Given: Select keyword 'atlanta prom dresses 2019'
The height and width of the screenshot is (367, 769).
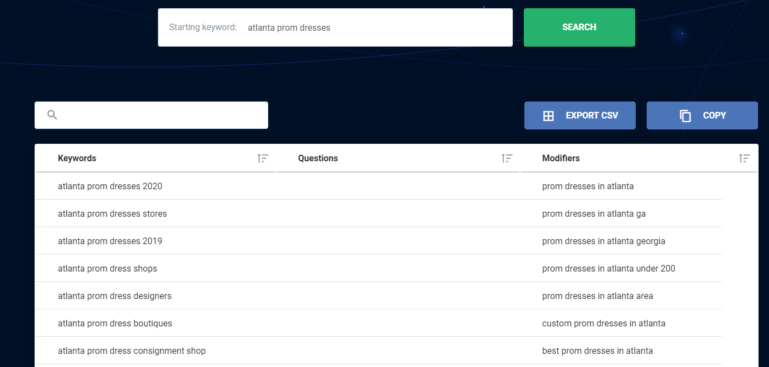Looking at the screenshot, I should point(110,241).
